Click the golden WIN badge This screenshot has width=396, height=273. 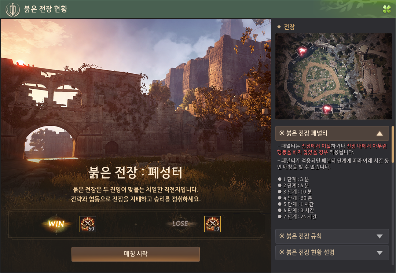pyautogui.click(x=56, y=224)
